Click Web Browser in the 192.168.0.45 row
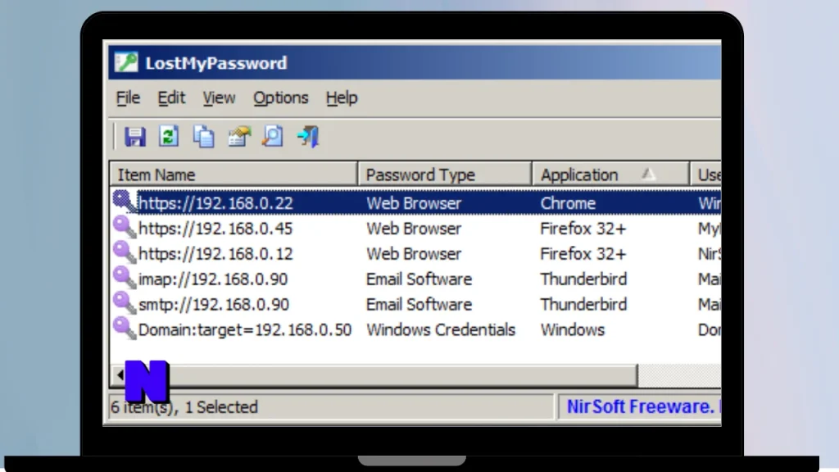839x472 pixels. pos(414,229)
